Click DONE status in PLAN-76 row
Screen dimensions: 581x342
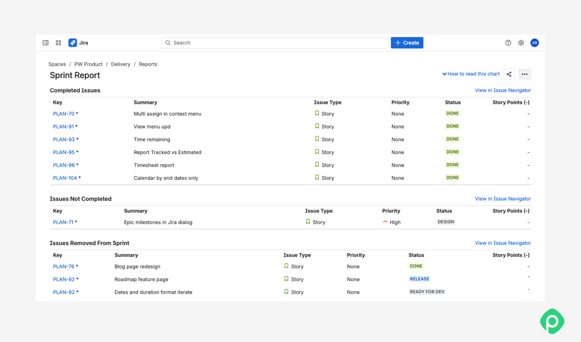coord(416,266)
